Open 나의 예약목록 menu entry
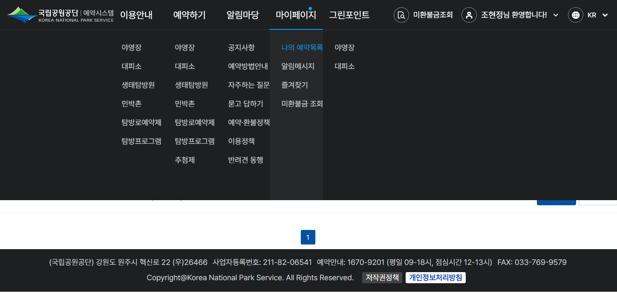This screenshot has height=293, width=617. (x=302, y=48)
